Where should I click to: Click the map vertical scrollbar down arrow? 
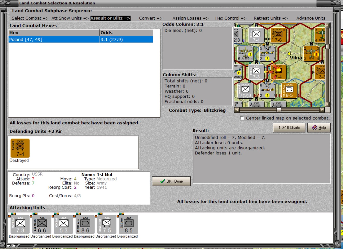click(x=327, y=104)
